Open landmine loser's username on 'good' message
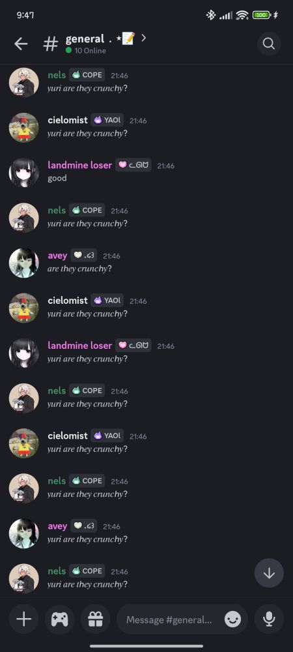The height and width of the screenshot is (652, 293). [x=79, y=165]
